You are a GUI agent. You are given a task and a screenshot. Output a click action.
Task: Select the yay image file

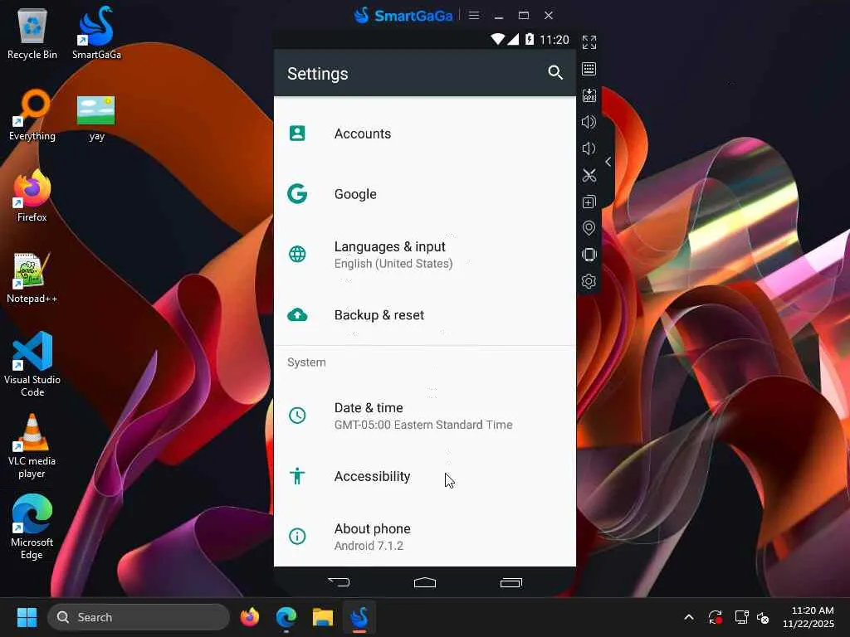coord(96,117)
